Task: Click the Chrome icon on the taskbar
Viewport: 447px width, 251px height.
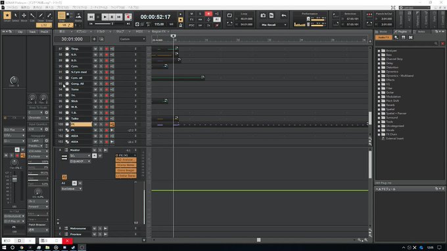Action: point(22,248)
